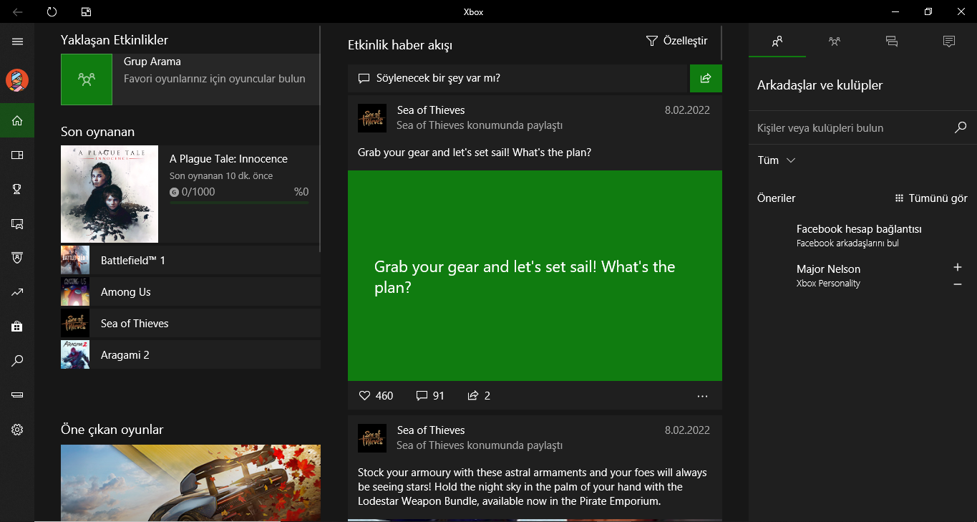Click the activity feed scrollbar
Screen dimensions: 977x522
[x=721, y=43]
